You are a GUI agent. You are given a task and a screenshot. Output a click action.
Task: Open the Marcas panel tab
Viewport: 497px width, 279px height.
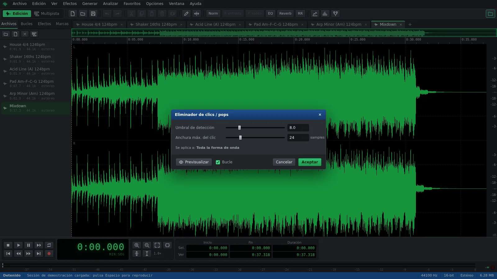[x=62, y=24]
